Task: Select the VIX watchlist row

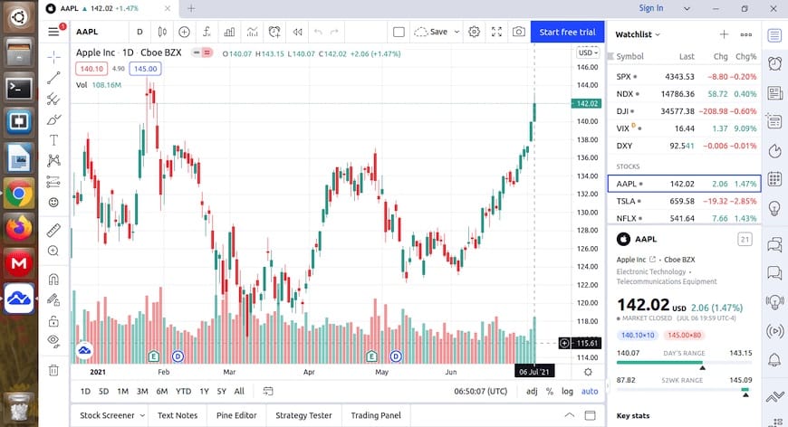Action: pos(684,128)
